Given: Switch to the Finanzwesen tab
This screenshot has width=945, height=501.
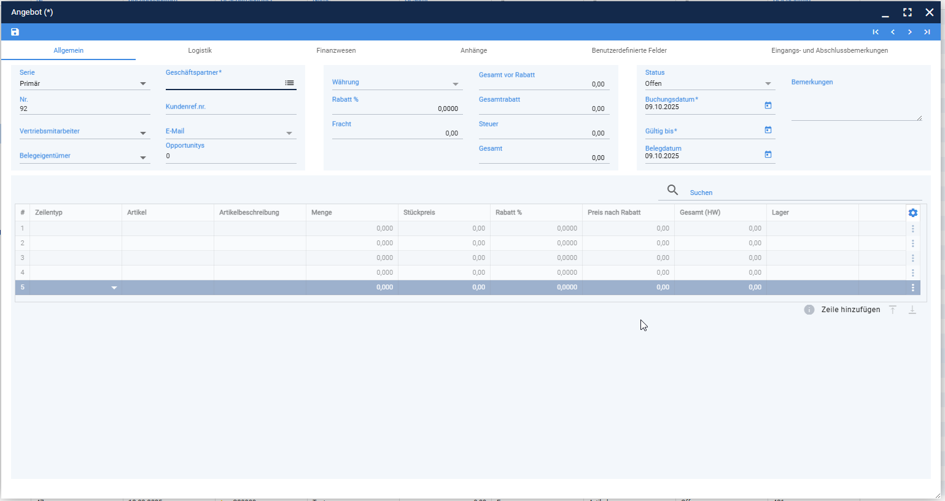Looking at the screenshot, I should tap(336, 50).
